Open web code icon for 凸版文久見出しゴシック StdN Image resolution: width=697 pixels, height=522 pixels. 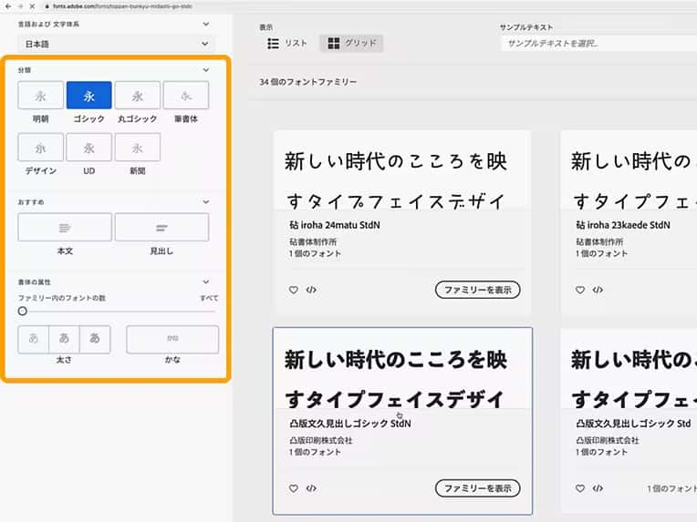(311, 488)
